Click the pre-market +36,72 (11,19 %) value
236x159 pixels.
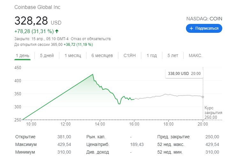[x=78, y=45]
